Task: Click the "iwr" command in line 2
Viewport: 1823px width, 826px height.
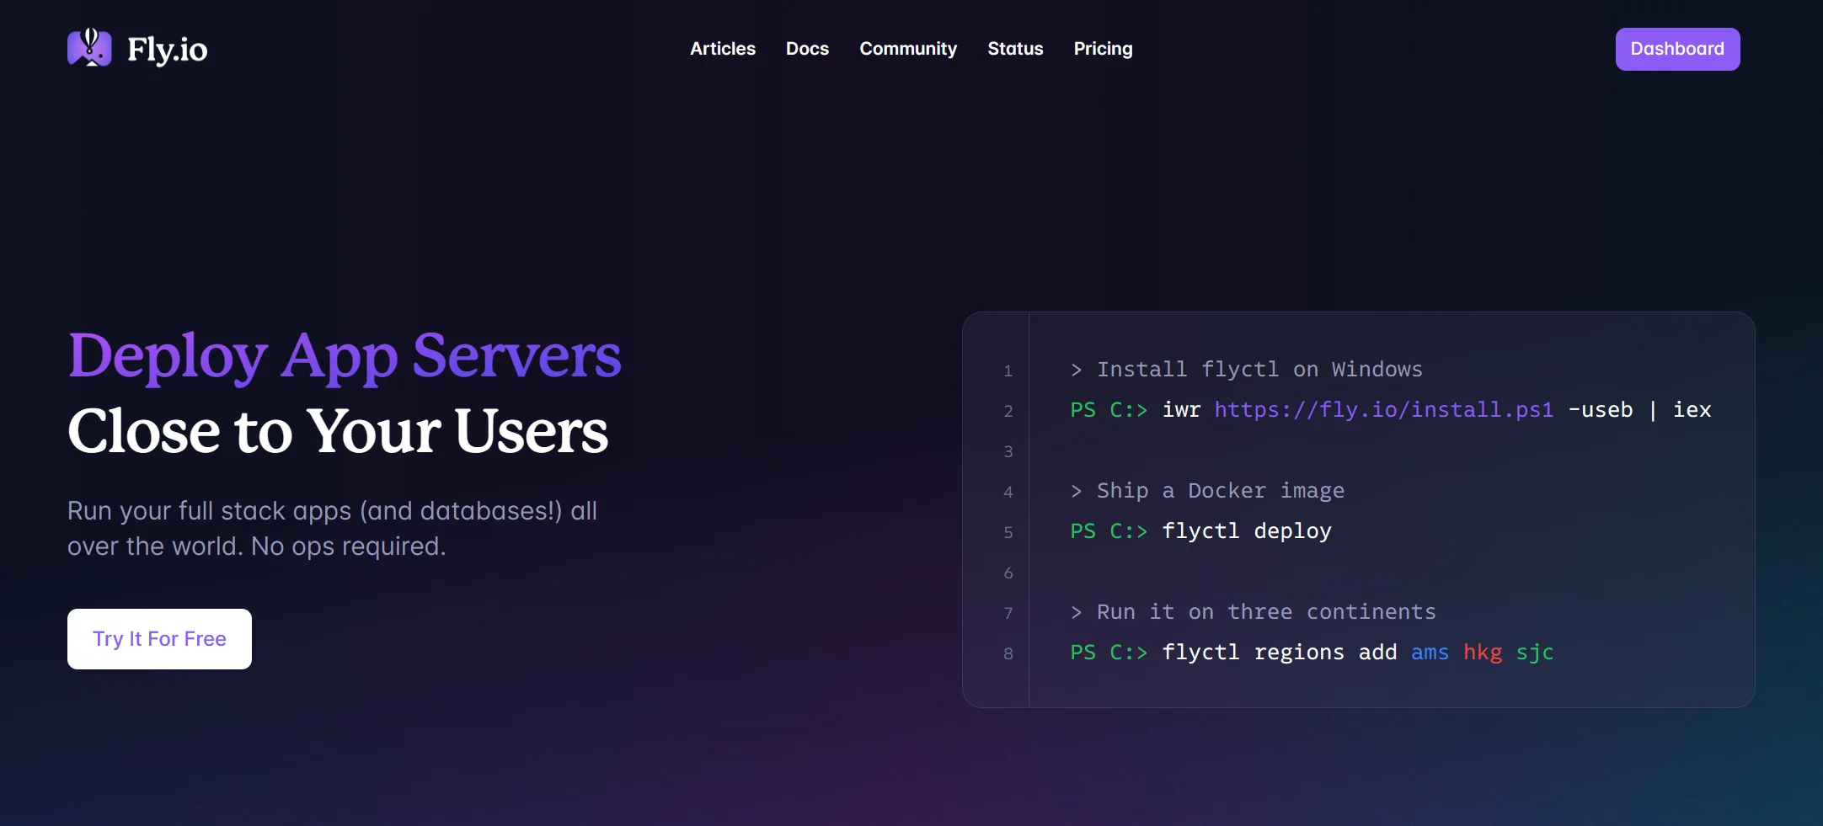Action: click(1181, 410)
